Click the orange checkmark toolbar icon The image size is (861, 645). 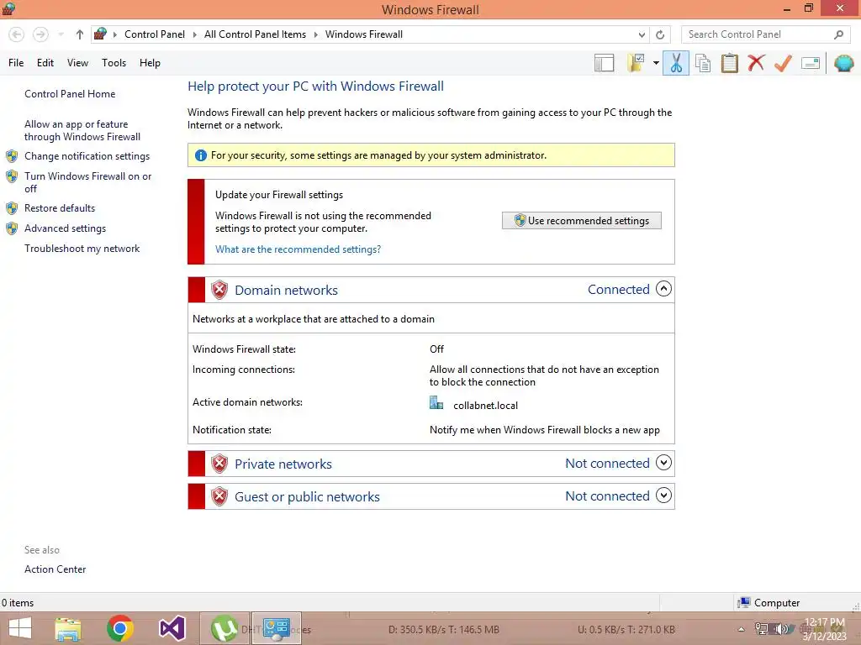point(783,63)
